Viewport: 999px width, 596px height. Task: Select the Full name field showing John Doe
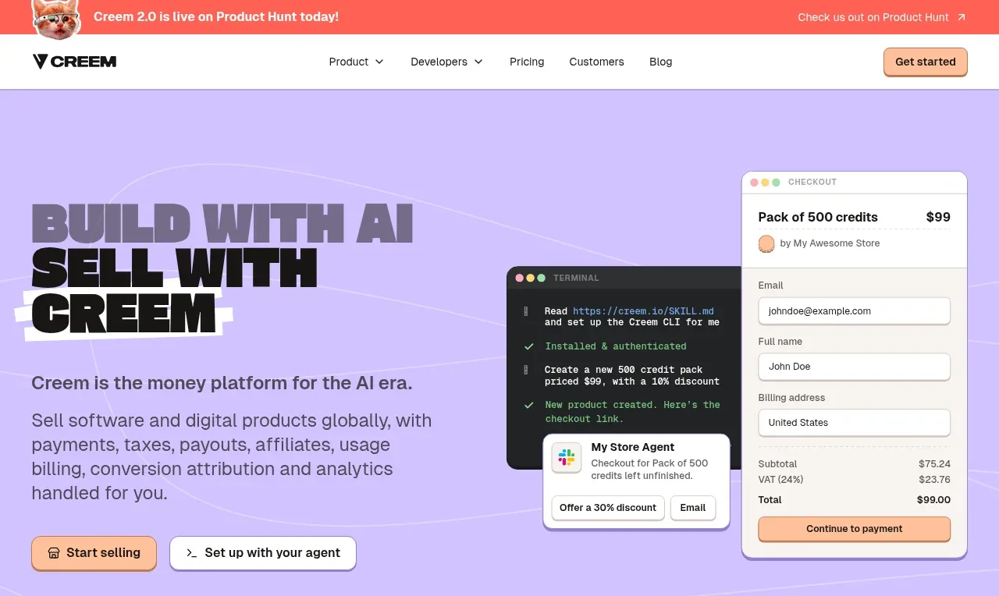[x=855, y=367]
